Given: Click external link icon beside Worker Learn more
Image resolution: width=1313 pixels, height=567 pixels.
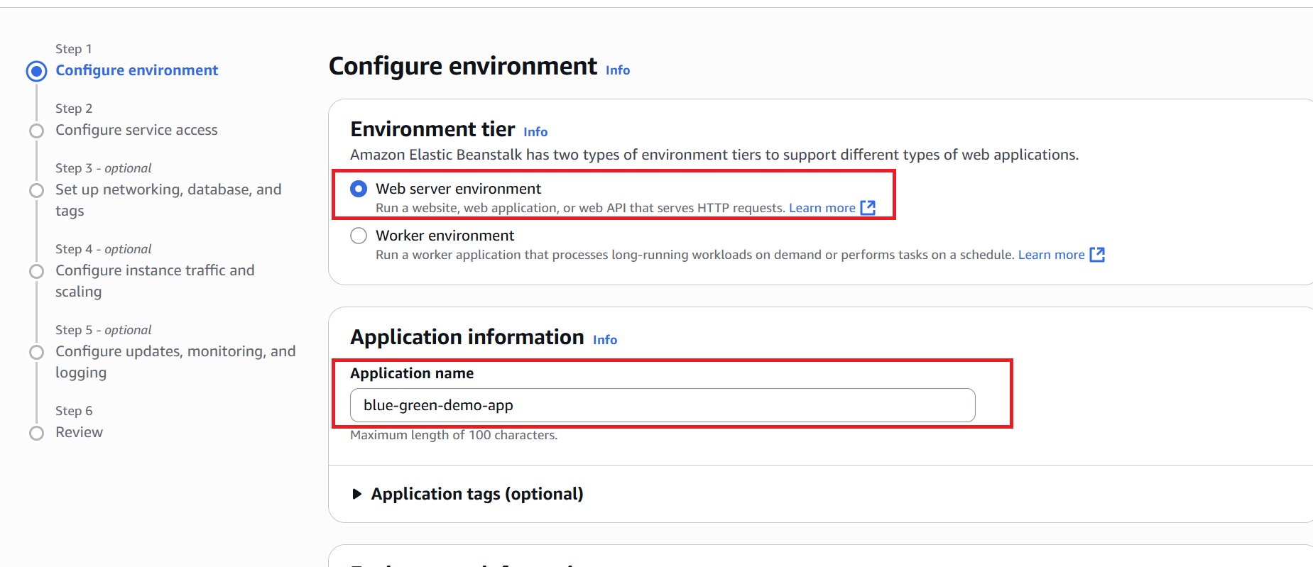Looking at the screenshot, I should pyautogui.click(x=1097, y=255).
